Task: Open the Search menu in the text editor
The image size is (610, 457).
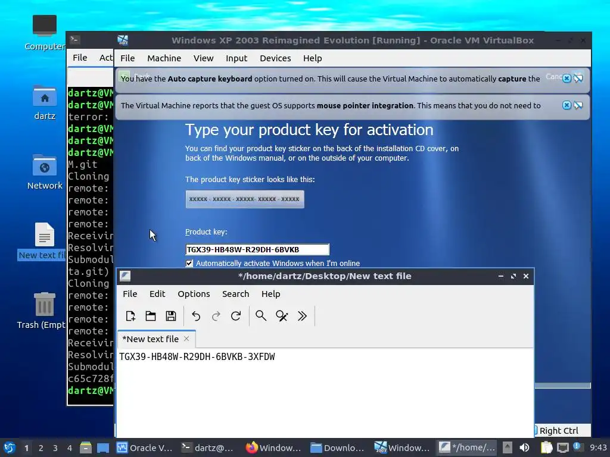Action: 235,294
